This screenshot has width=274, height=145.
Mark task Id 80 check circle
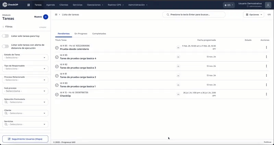point(57,85)
